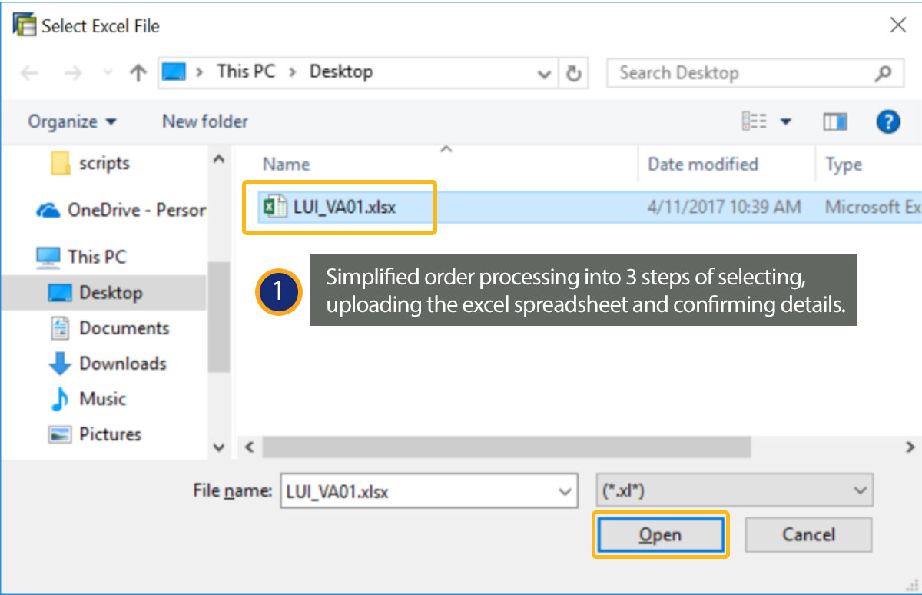Screen dimensions: 922x595
Task: Click the search magnifier icon
Action: pos(883,73)
